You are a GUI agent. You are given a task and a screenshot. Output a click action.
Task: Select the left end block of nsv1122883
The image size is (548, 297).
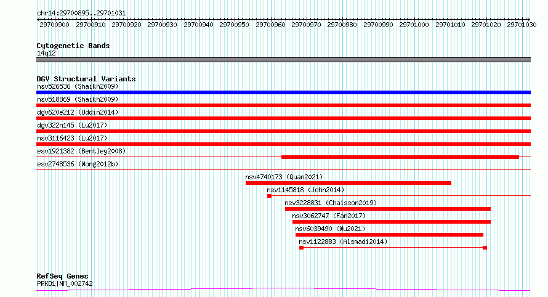(x=301, y=248)
